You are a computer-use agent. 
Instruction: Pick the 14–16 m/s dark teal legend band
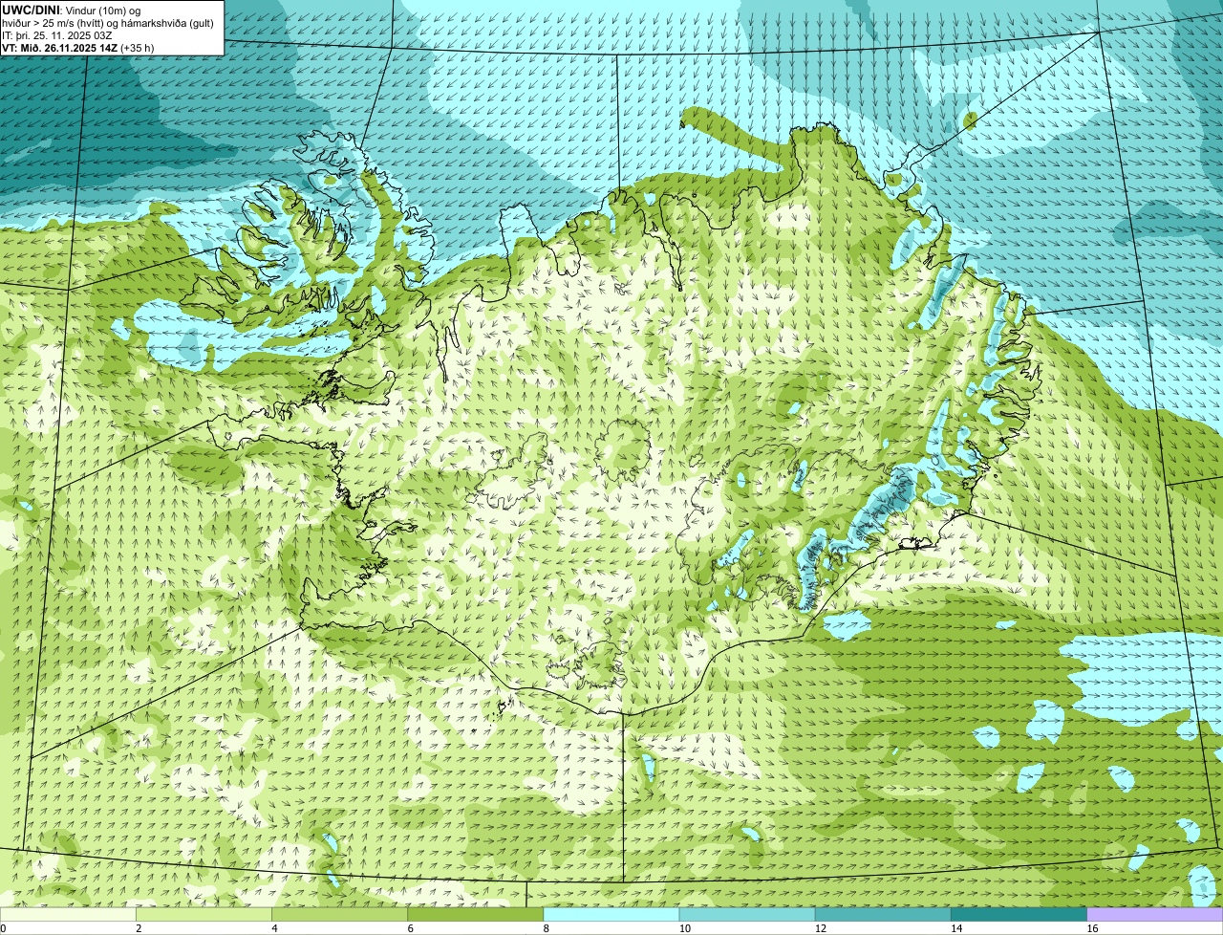tap(1019, 915)
